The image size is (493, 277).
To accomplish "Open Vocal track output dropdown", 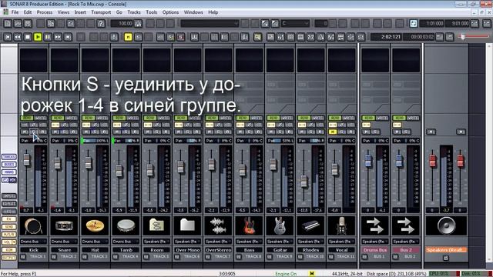I will click(x=341, y=242).
